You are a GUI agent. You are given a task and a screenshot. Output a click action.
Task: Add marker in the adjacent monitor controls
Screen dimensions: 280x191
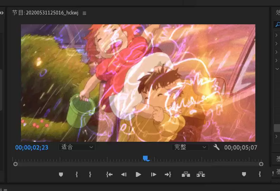(244, 174)
